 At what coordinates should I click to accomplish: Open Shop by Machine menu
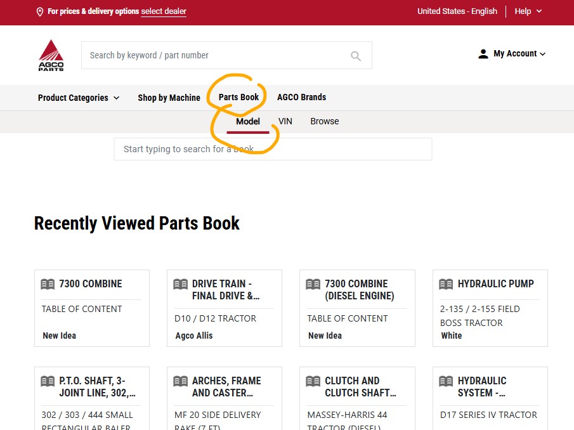point(169,98)
